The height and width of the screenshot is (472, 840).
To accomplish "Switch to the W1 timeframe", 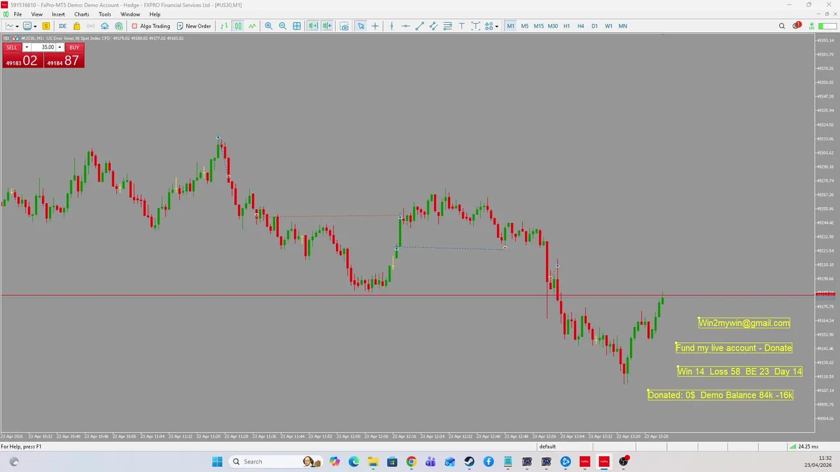I will [x=608, y=26].
